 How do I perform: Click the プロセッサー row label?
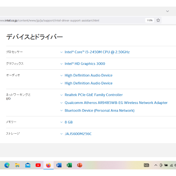coord(14,52)
